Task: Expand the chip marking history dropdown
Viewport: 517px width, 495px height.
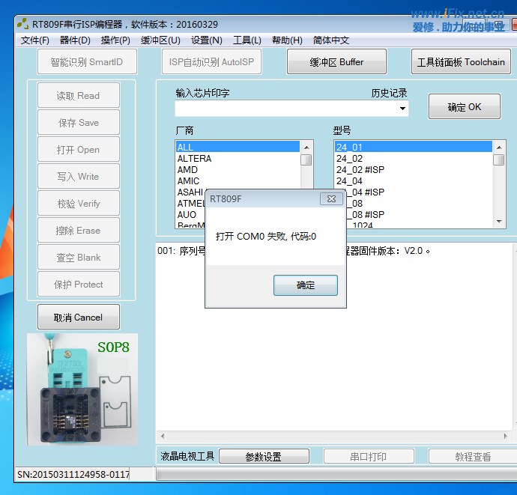Action: pyautogui.click(x=403, y=109)
